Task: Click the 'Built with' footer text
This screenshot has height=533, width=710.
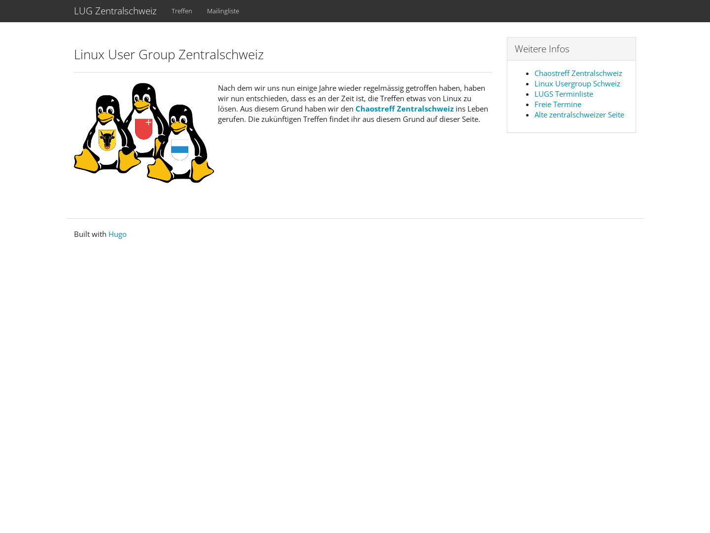Action: pos(90,234)
